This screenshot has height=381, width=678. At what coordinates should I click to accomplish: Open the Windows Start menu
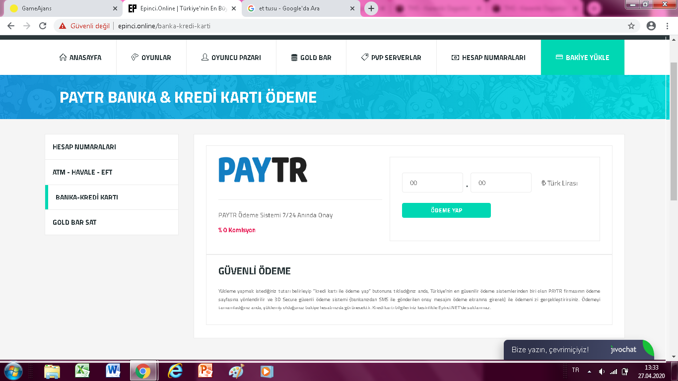pyautogui.click(x=12, y=371)
